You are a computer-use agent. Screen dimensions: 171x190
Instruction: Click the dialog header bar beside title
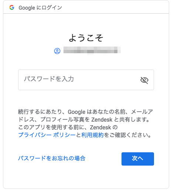tap(114, 7)
